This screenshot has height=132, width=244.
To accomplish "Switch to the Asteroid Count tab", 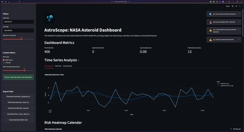I will (49, 66).
